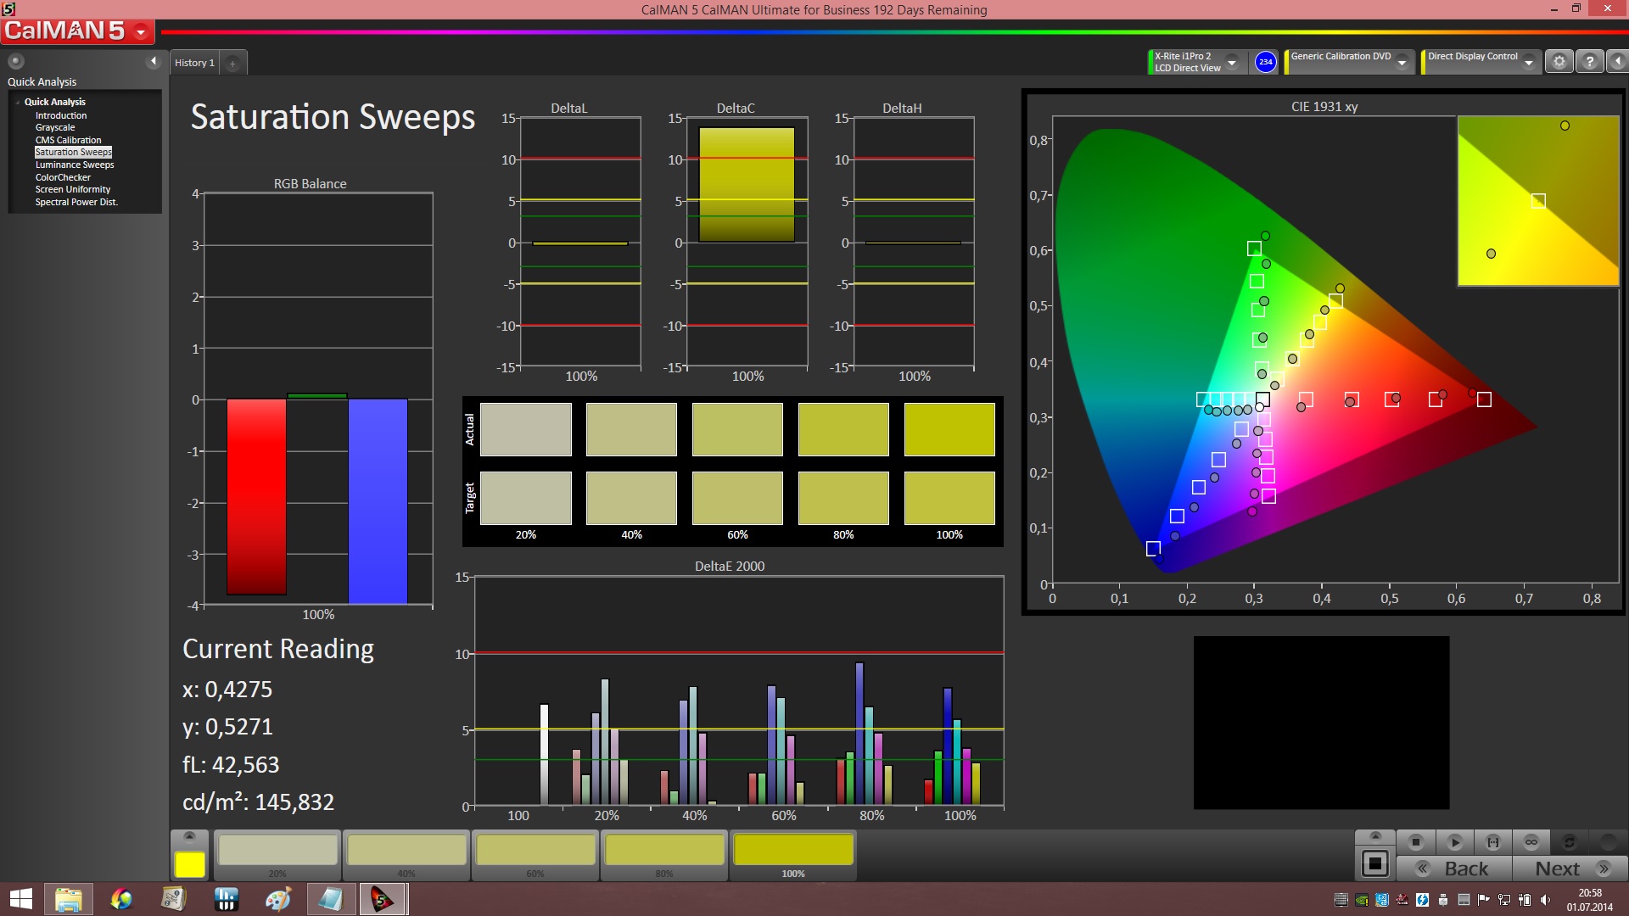Open the Generic Calibration DVD source dropdown
Viewport: 1629px width, 916px height.
pos(1402,62)
